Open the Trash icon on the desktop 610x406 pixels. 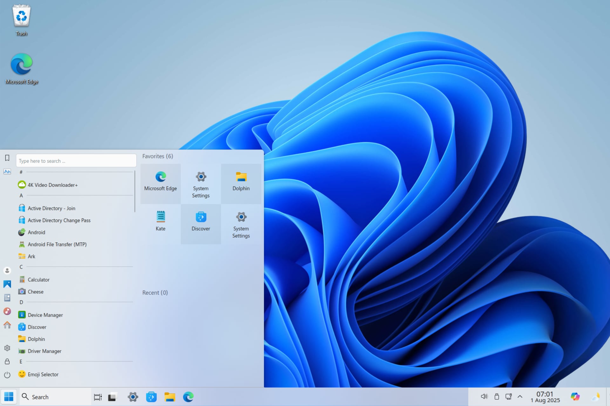[x=21, y=16]
